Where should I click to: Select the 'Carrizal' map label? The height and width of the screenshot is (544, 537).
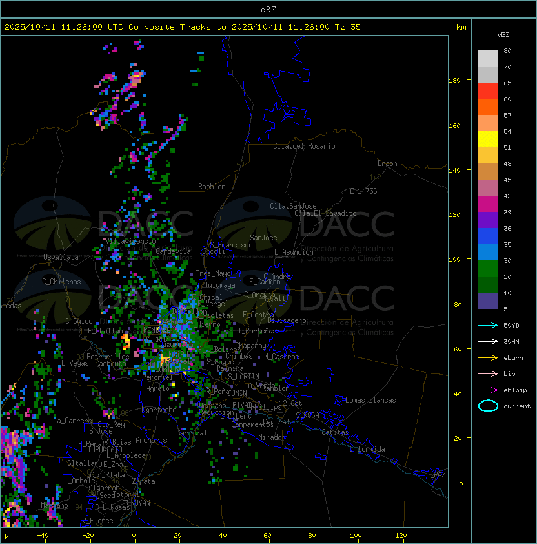click(x=192, y=433)
